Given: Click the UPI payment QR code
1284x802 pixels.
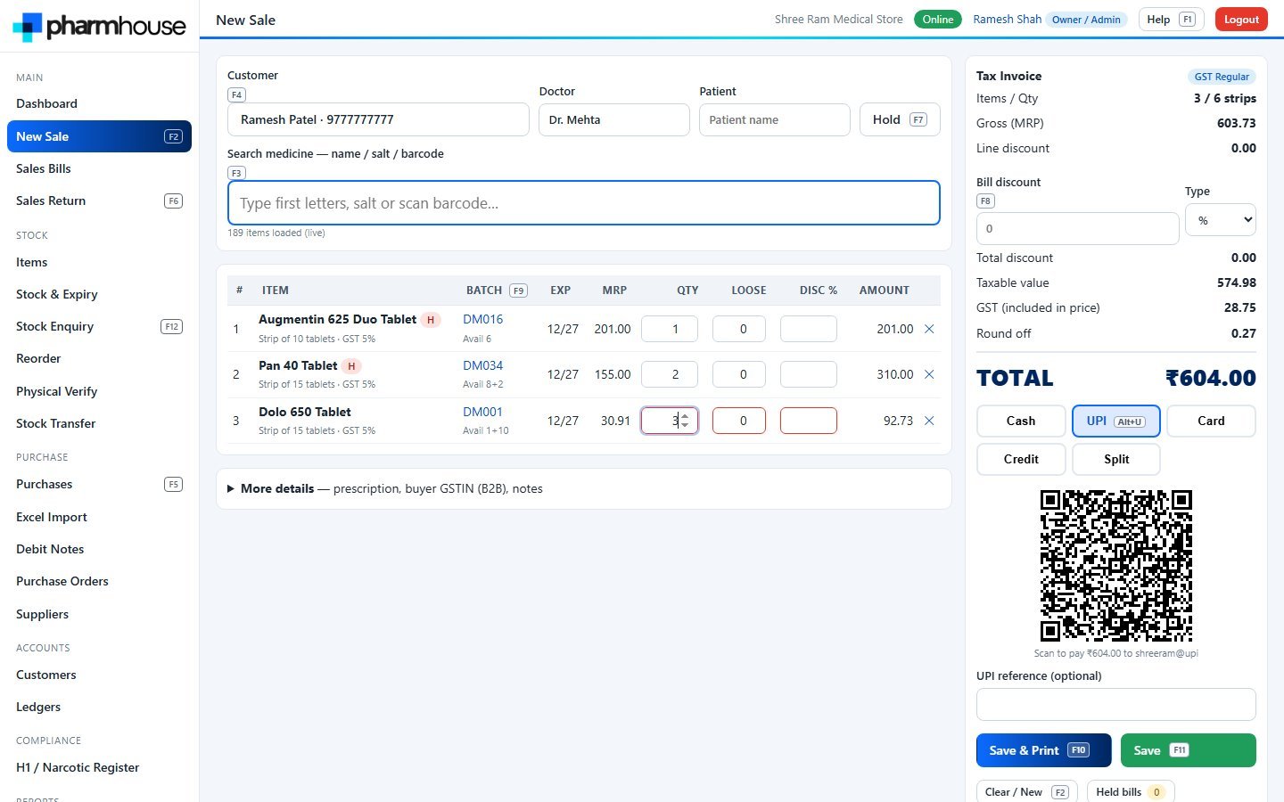Looking at the screenshot, I should pyautogui.click(x=1116, y=565).
